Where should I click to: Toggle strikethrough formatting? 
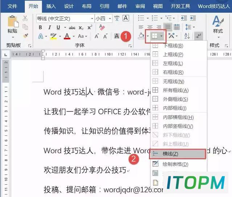tap(72, 28)
